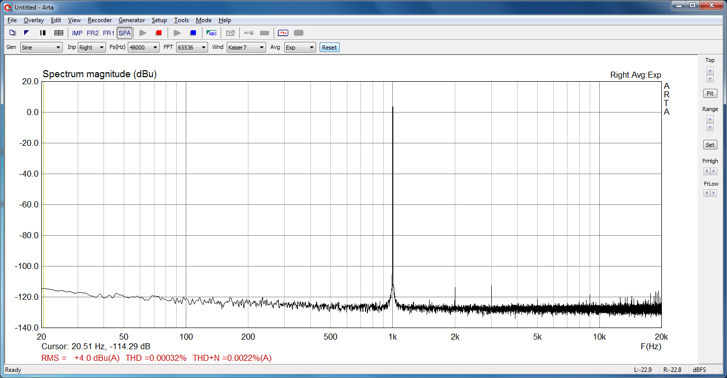Click the Top up arrow stepper
This screenshot has width=727, height=378.
710,71
